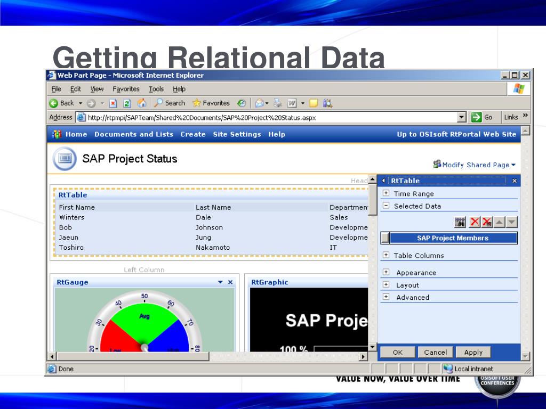The image size is (546, 409).
Task: Select the SAP Project Members data item
Action: click(453, 238)
